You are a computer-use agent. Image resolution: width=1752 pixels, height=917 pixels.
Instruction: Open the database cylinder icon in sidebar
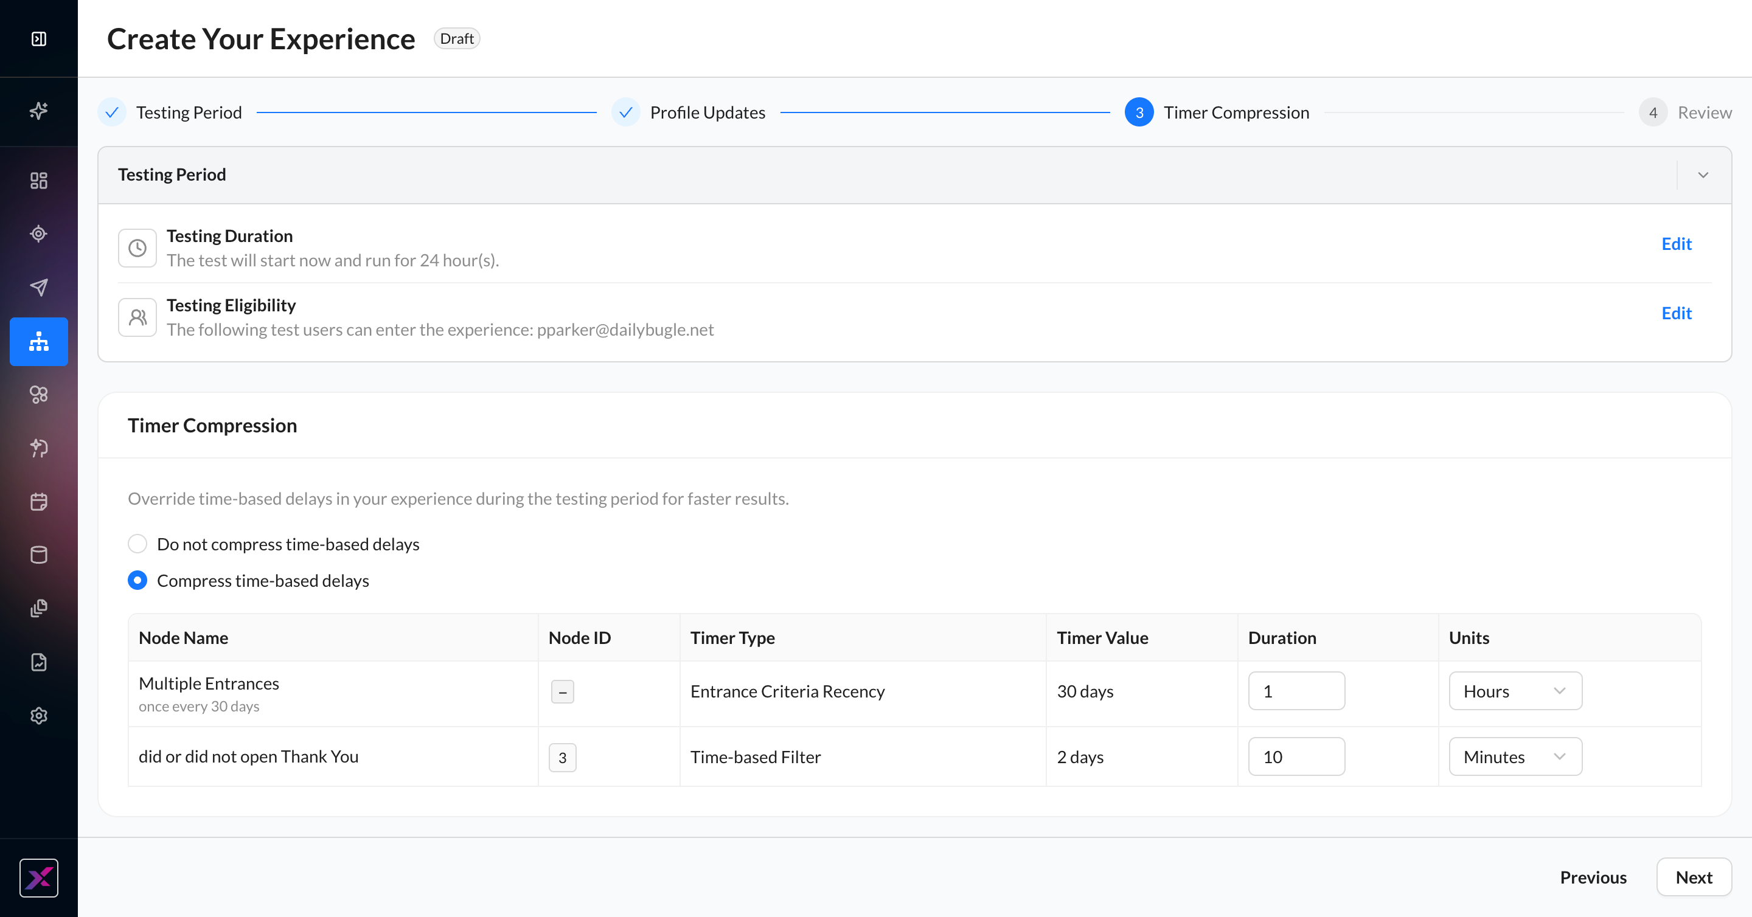(x=39, y=555)
